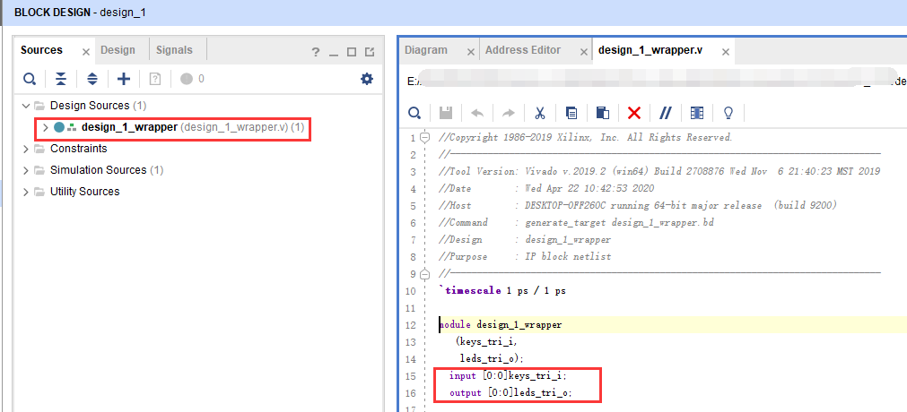
Task: Switch to the Sources tab
Action: (x=41, y=49)
